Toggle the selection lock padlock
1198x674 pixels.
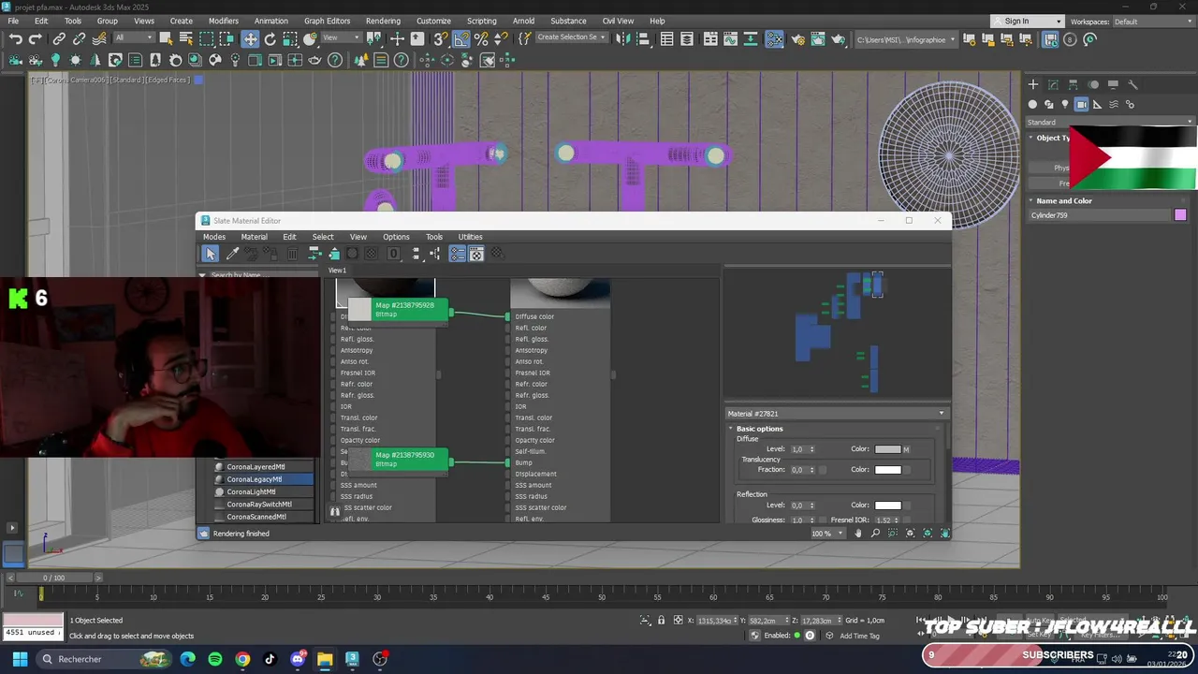(x=661, y=621)
